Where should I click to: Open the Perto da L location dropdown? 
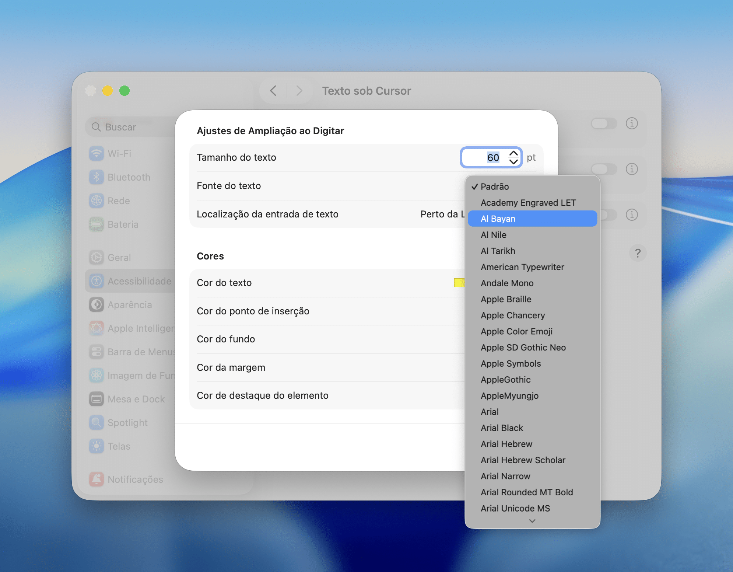442,214
